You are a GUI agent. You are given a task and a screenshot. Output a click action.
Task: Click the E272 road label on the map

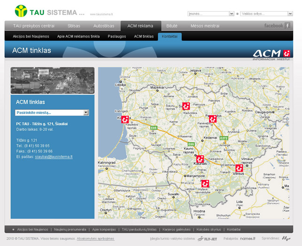pyautogui.click(x=224, y=138)
